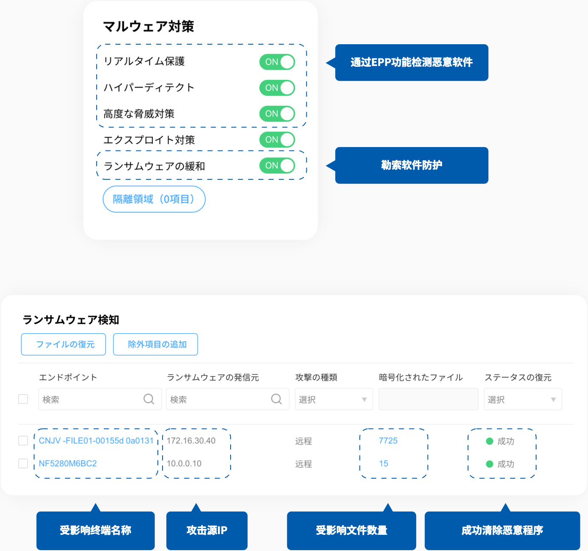588x551 pixels.
Task: Open ステータスの復元 selection dropdown
Action: click(523, 399)
